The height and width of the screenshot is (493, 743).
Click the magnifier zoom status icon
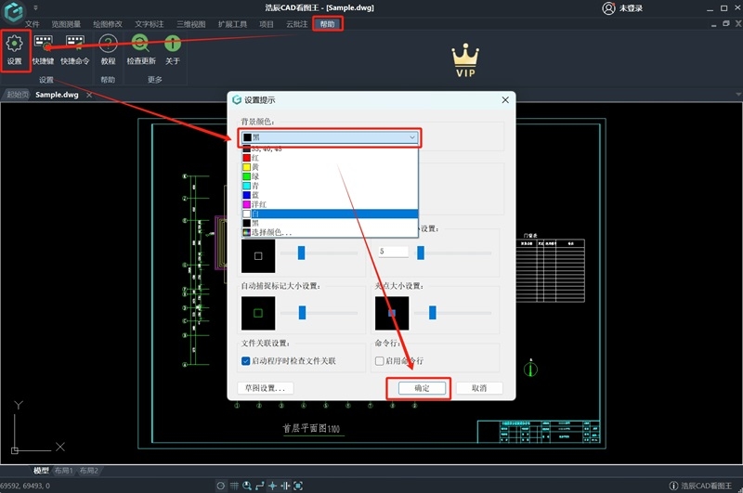[247, 486]
